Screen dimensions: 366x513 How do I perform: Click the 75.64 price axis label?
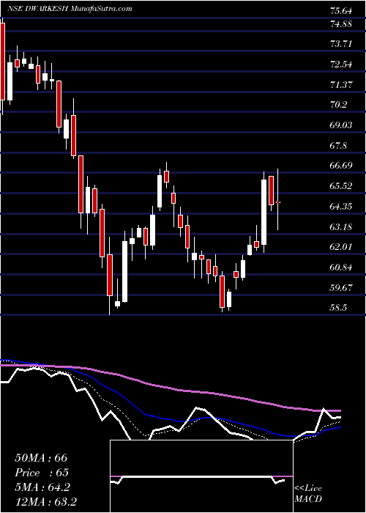pyautogui.click(x=341, y=11)
